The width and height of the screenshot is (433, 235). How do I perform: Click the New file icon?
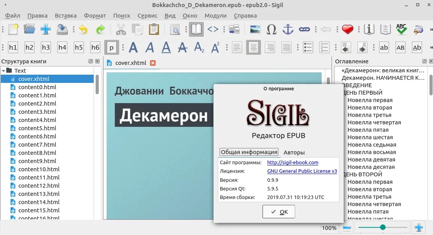13,29
